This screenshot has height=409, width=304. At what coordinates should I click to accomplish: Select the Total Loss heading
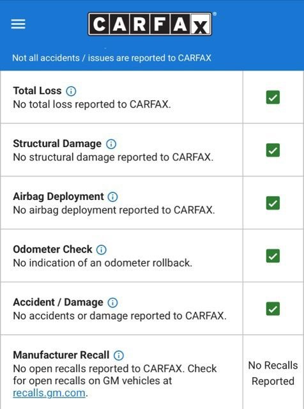[37, 91]
